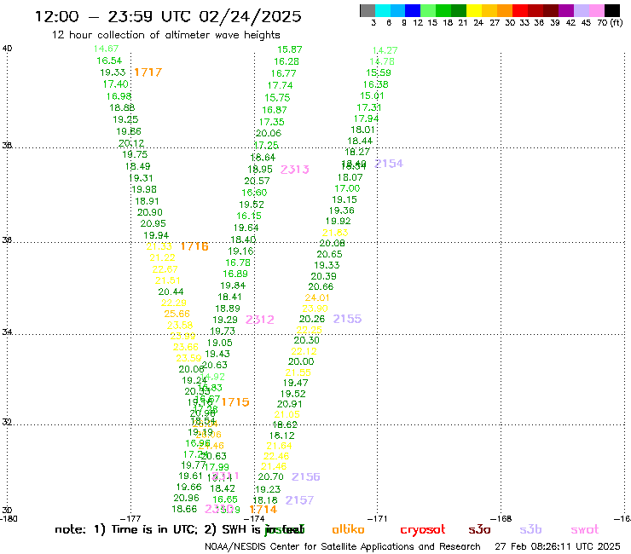Screen dimensions: 631x554
Task: Click the wave height value 21.83
Action: click(335, 233)
